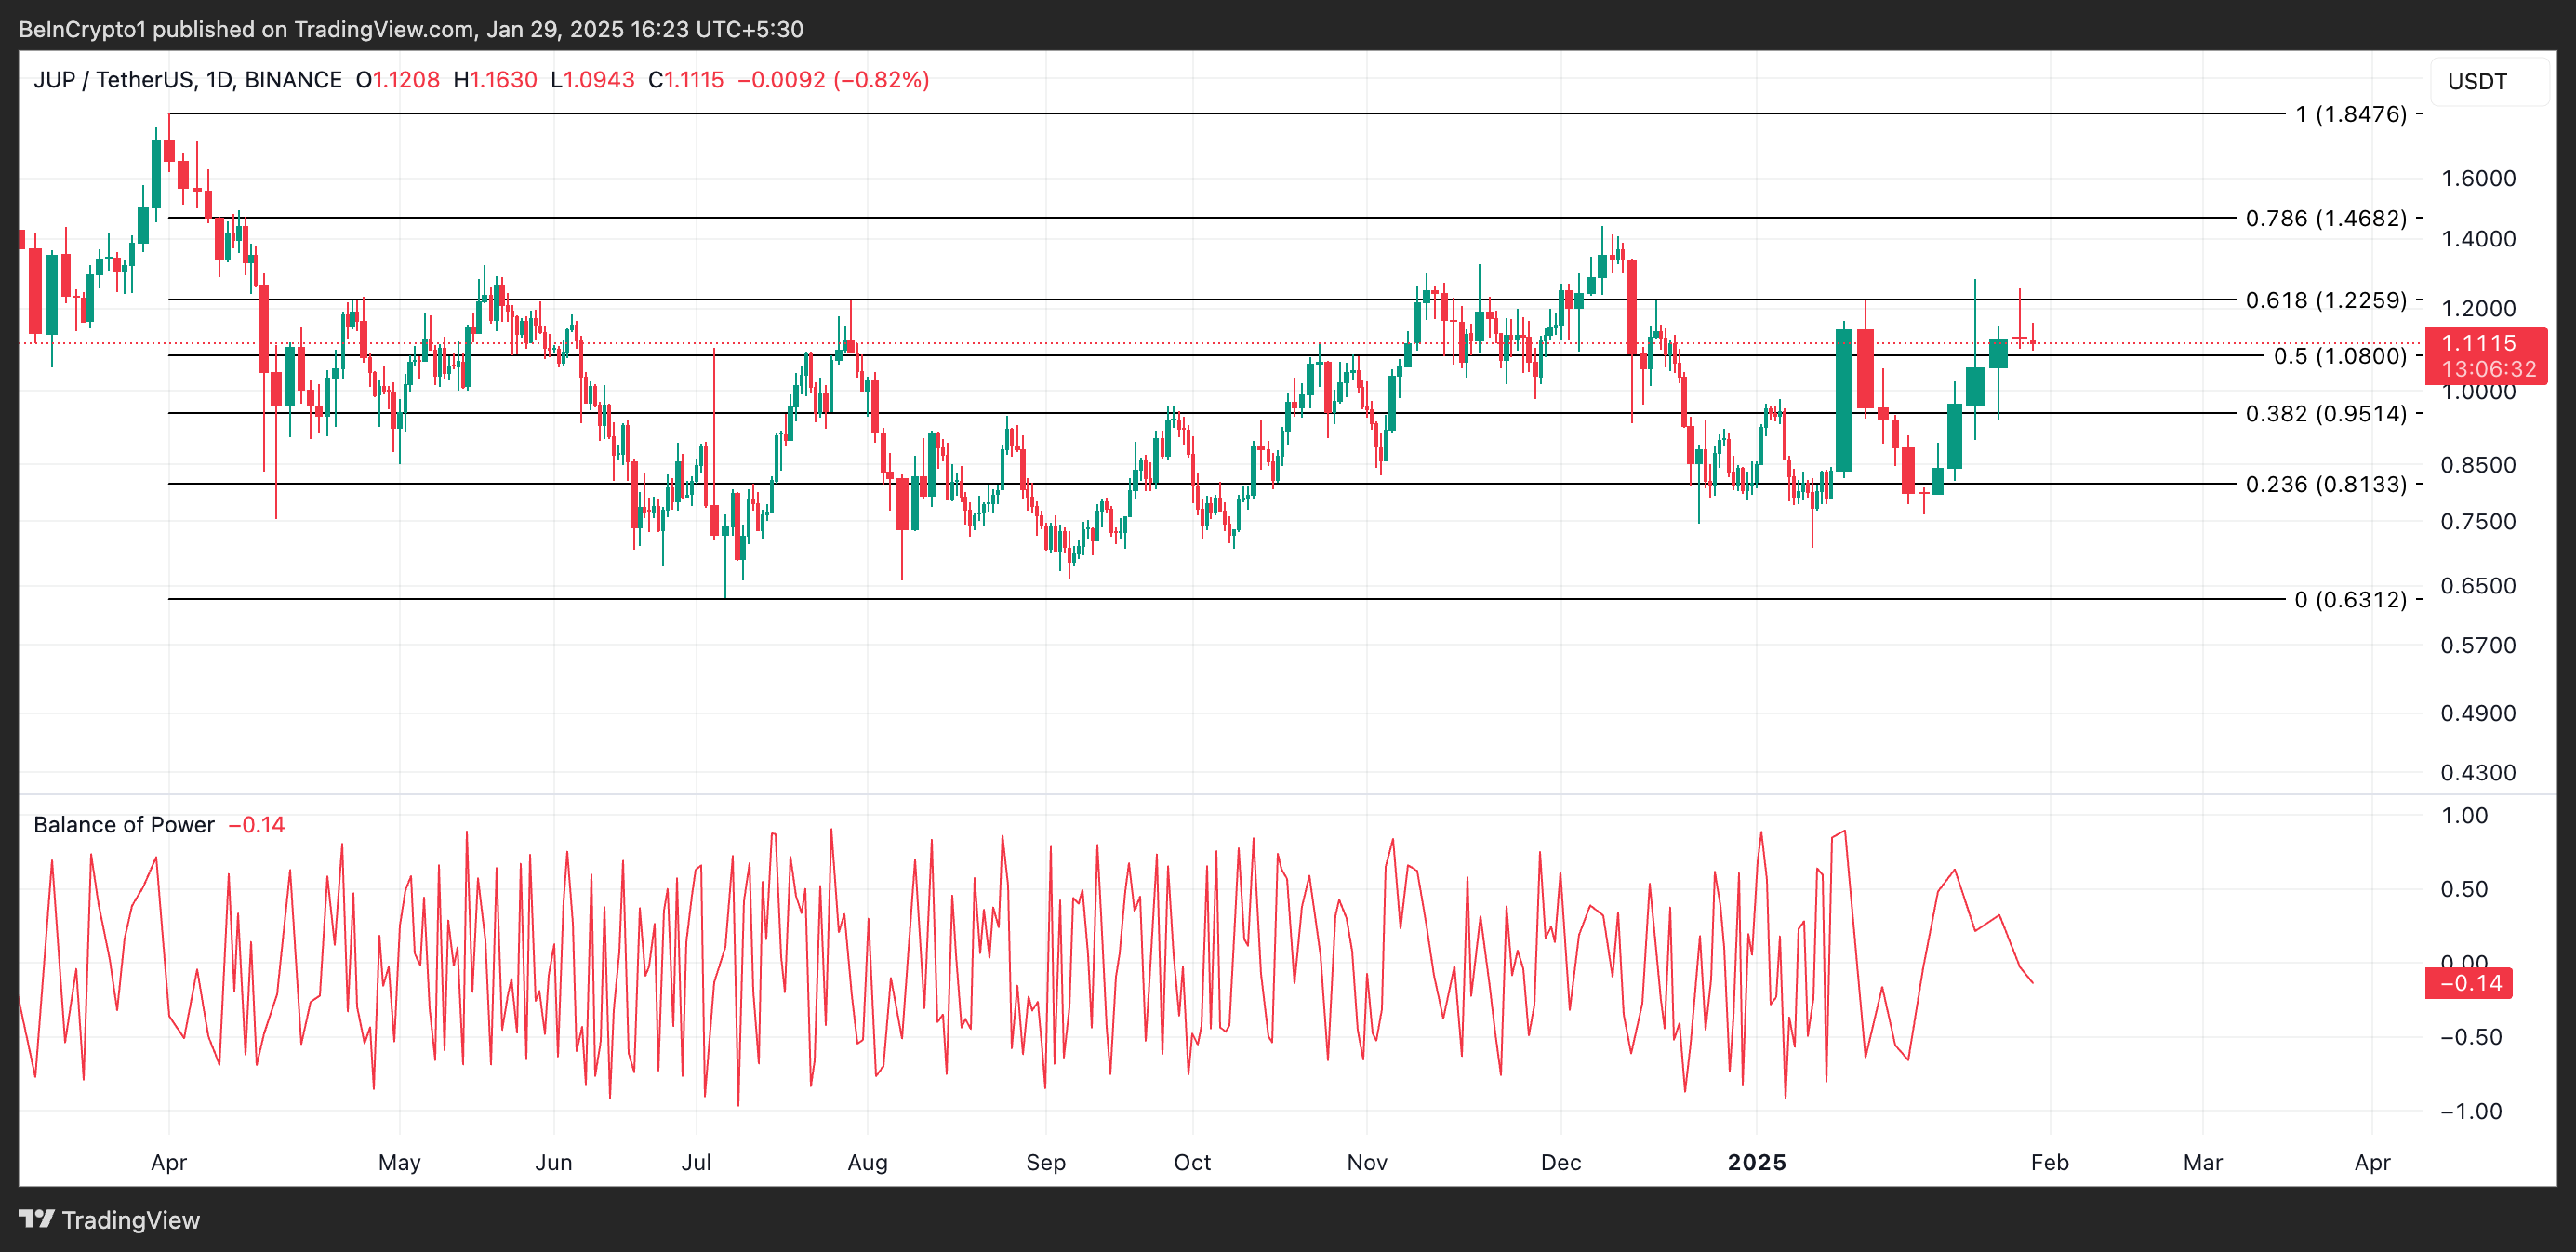Viewport: 2576px width, 1252px height.
Task: Click the 0.382 (0.9514) Fibonacci label
Action: (x=2325, y=414)
